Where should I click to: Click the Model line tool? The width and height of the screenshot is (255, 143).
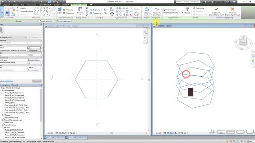(21, 8)
